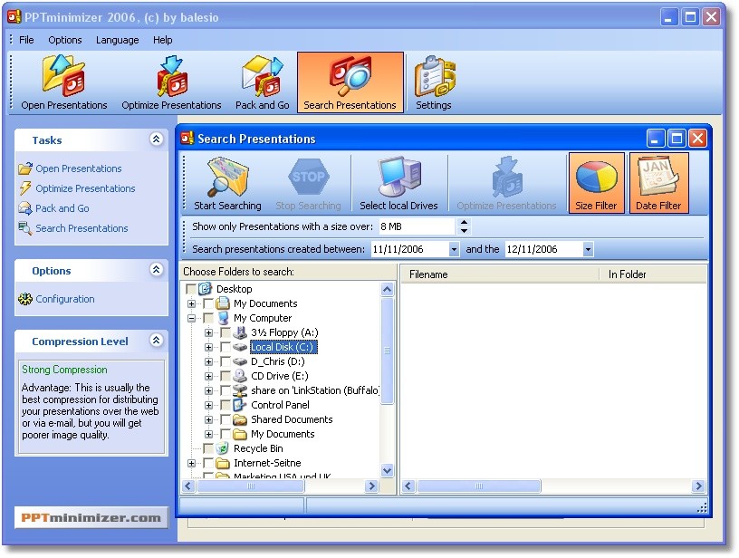Open the start date 11/11/2006 dropdown
Viewport: 739px width, 558px height.
pyautogui.click(x=454, y=249)
